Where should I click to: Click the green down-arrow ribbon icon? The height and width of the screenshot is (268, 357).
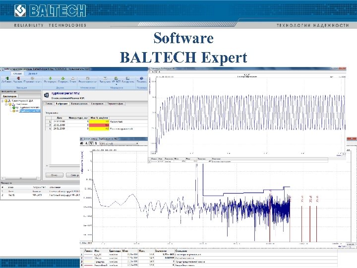click(50, 78)
